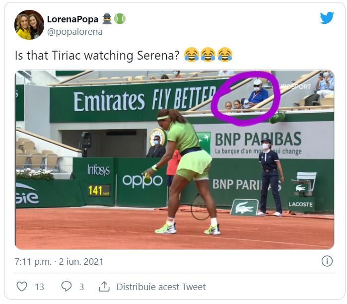The width and height of the screenshot is (347, 304).
Task: Open LorenaPopa's profile picture
Action: (29, 25)
